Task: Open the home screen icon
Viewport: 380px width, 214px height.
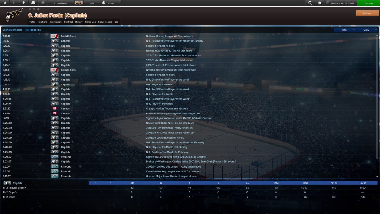Action: [x=24, y=3]
